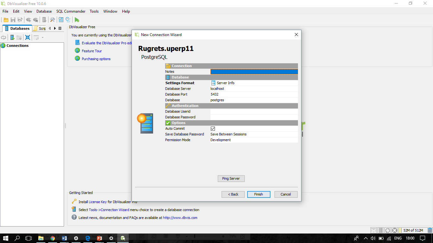Open the View menu

pos(28,11)
